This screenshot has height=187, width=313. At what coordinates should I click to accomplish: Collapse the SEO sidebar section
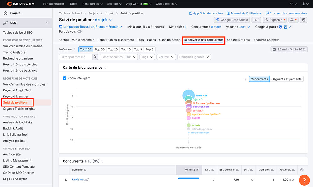click(47, 23)
